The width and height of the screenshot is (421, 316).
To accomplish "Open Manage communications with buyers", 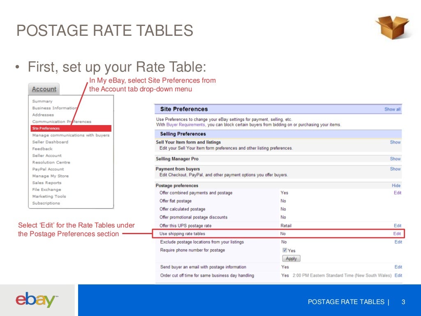I will click(x=71, y=135).
